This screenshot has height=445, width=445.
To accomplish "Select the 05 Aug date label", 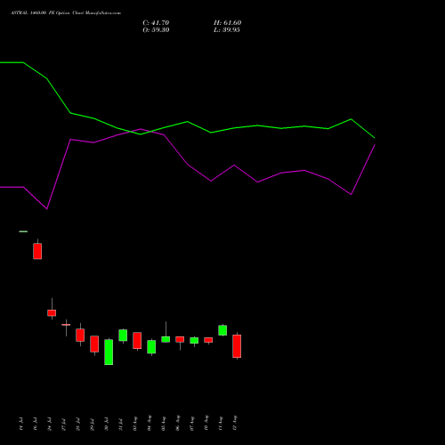I will [163, 423].
